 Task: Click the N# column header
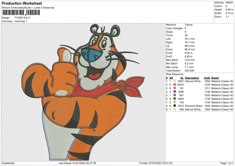click(x=171, y=78)
